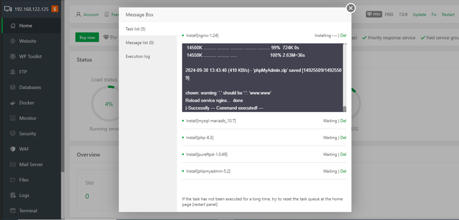The image size is (459, 220).
Task: Click the Install[nginx-1.24] task title
Action: pos(202,35)
